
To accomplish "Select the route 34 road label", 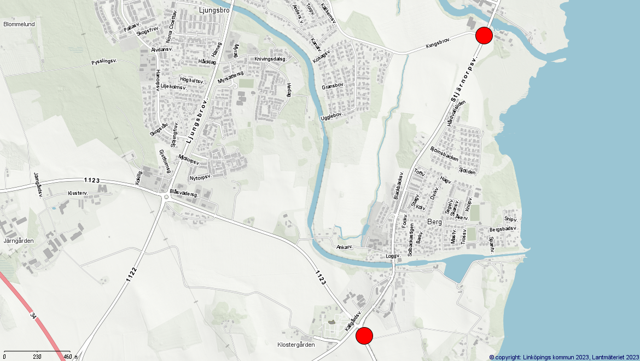I will [x=33, y=316].
